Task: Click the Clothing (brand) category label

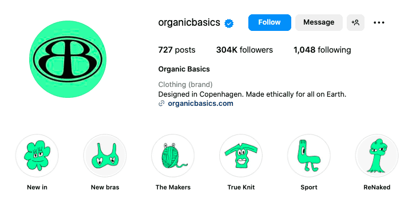Action: click(185, 85)
